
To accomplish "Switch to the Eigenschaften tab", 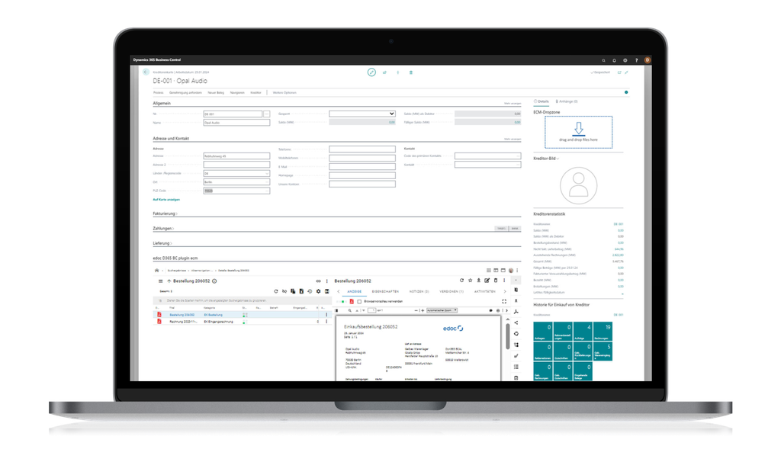I will pos(385,291).
